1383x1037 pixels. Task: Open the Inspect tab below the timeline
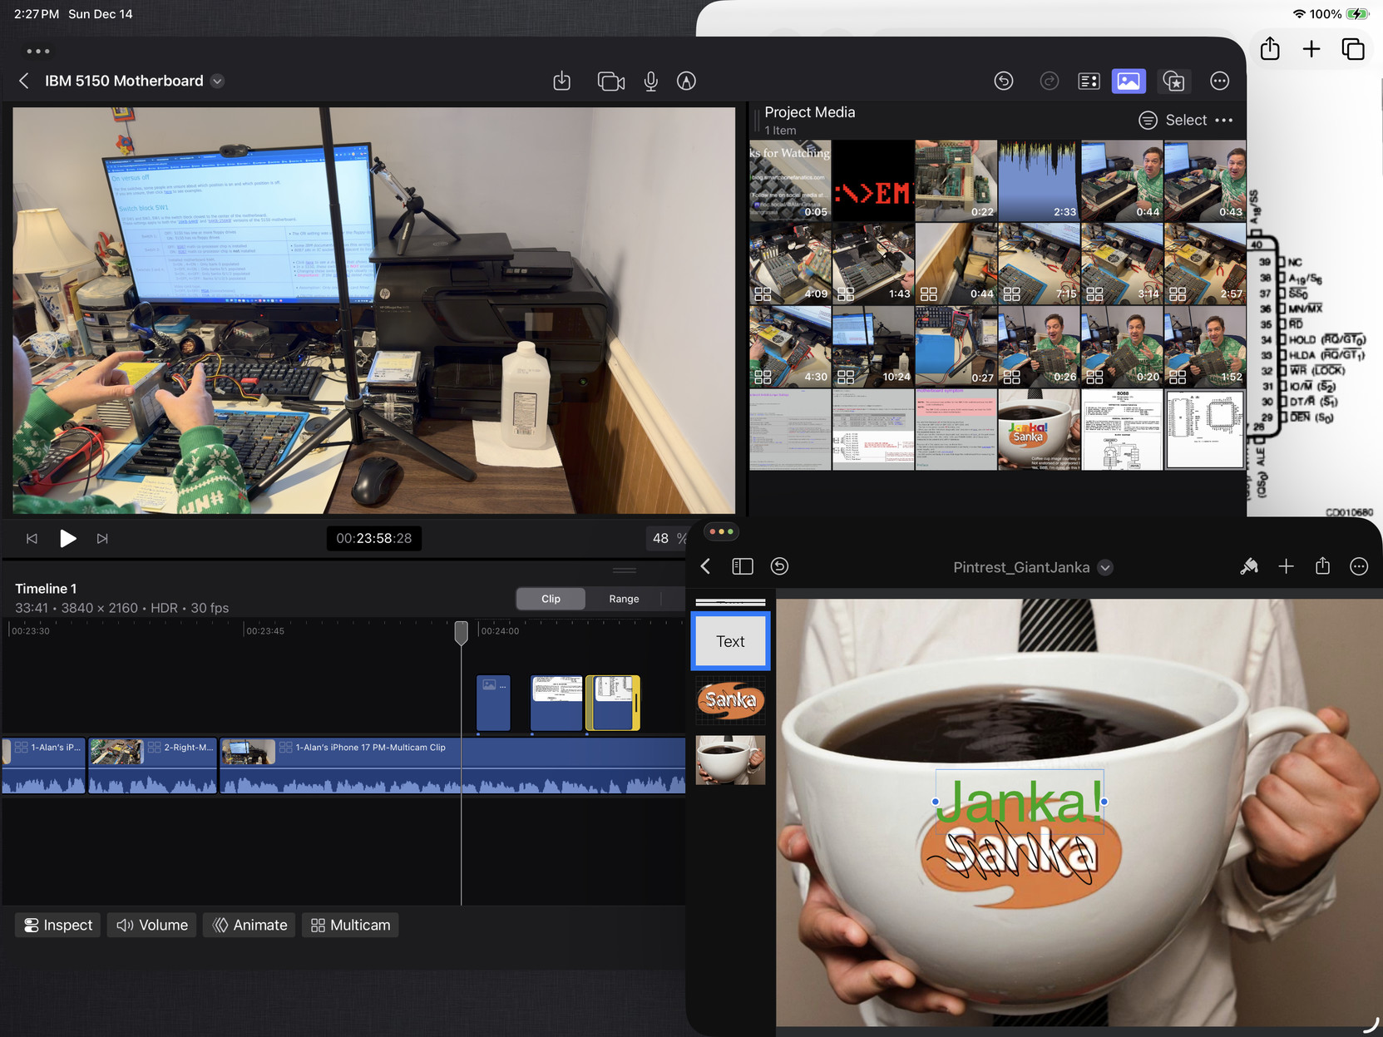pos(58,926)
